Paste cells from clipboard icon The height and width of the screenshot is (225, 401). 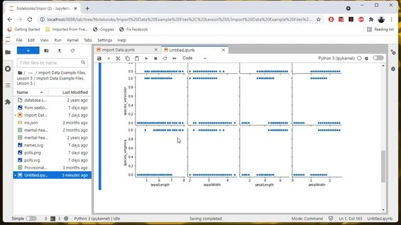[x=137, y=58]
